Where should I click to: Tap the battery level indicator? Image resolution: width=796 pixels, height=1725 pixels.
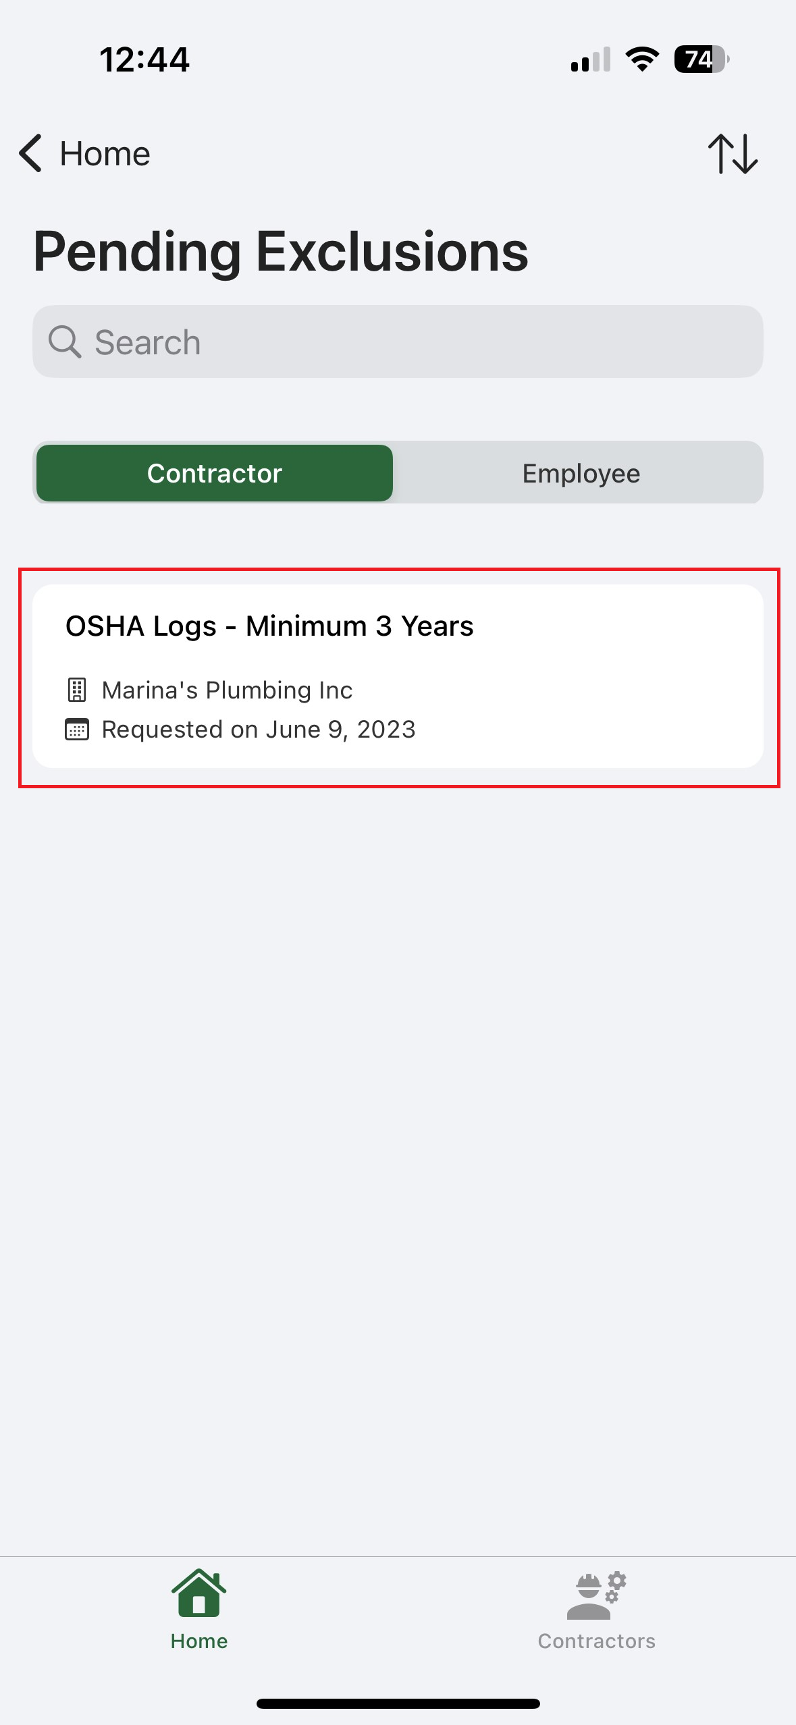coord(701,59)
